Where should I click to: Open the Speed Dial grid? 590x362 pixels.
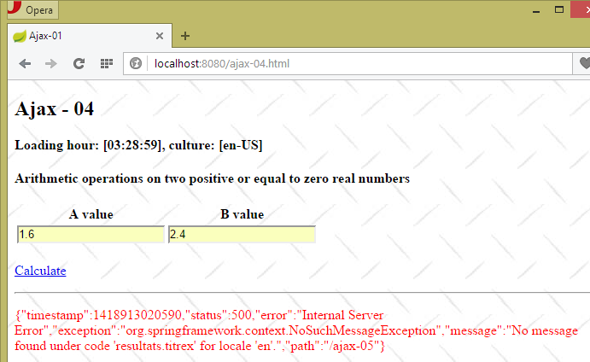pos(107,64)
